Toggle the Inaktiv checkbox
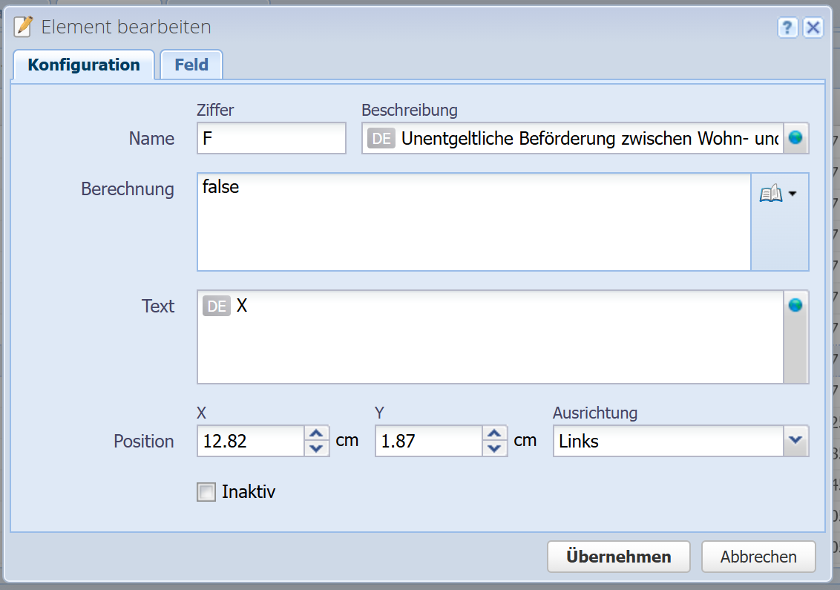This screenshot has height=590, width=840. point(206,492)
